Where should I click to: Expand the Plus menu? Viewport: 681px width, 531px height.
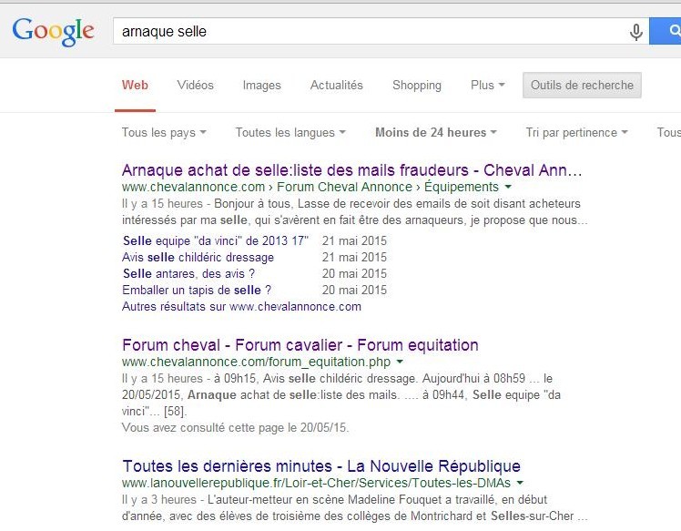tap(488, 86)
